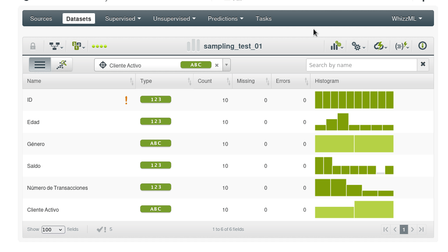Click the orange warning icon on ID
The height and width of the screenshot is (252, 448).
coord(126,100)
